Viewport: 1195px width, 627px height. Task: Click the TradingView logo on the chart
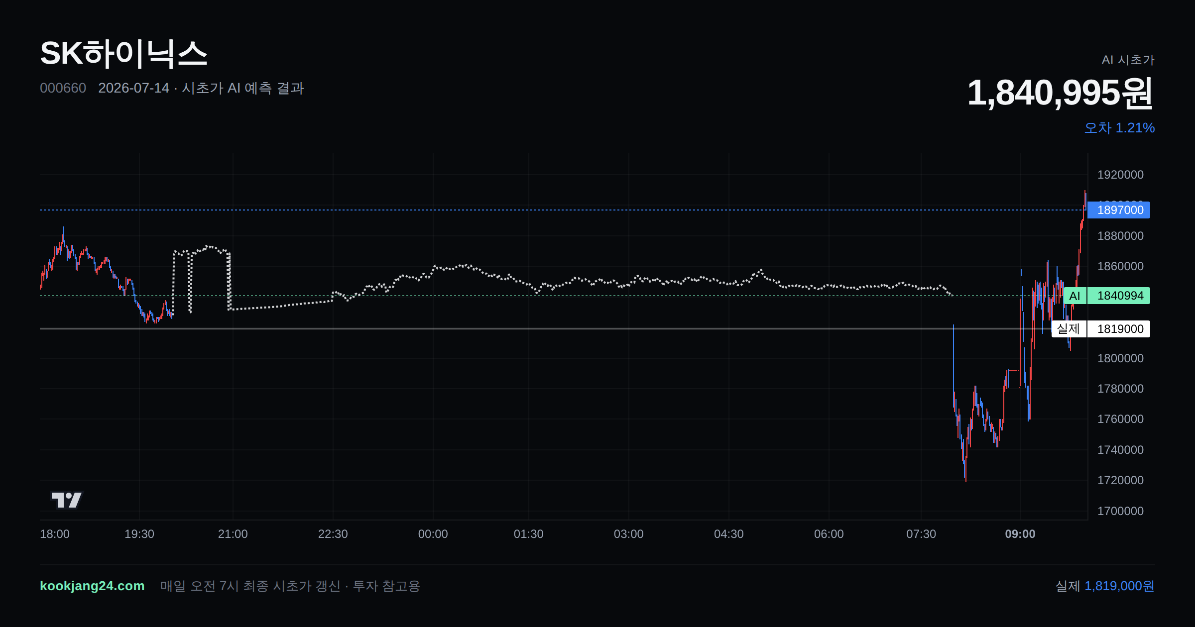pyautogui.click(x=67, y=500)
